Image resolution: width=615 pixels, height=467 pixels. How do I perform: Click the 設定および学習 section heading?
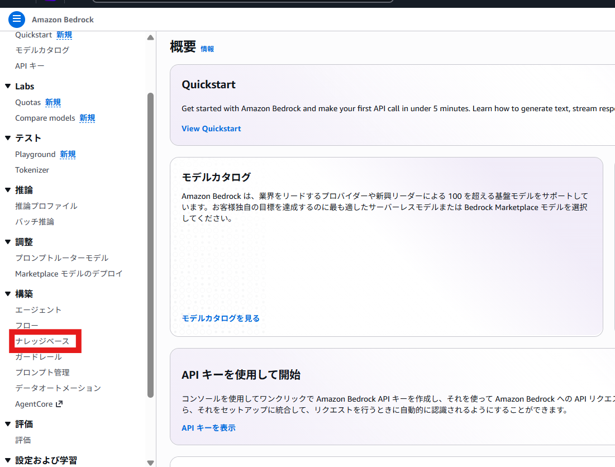coord(46,460)
